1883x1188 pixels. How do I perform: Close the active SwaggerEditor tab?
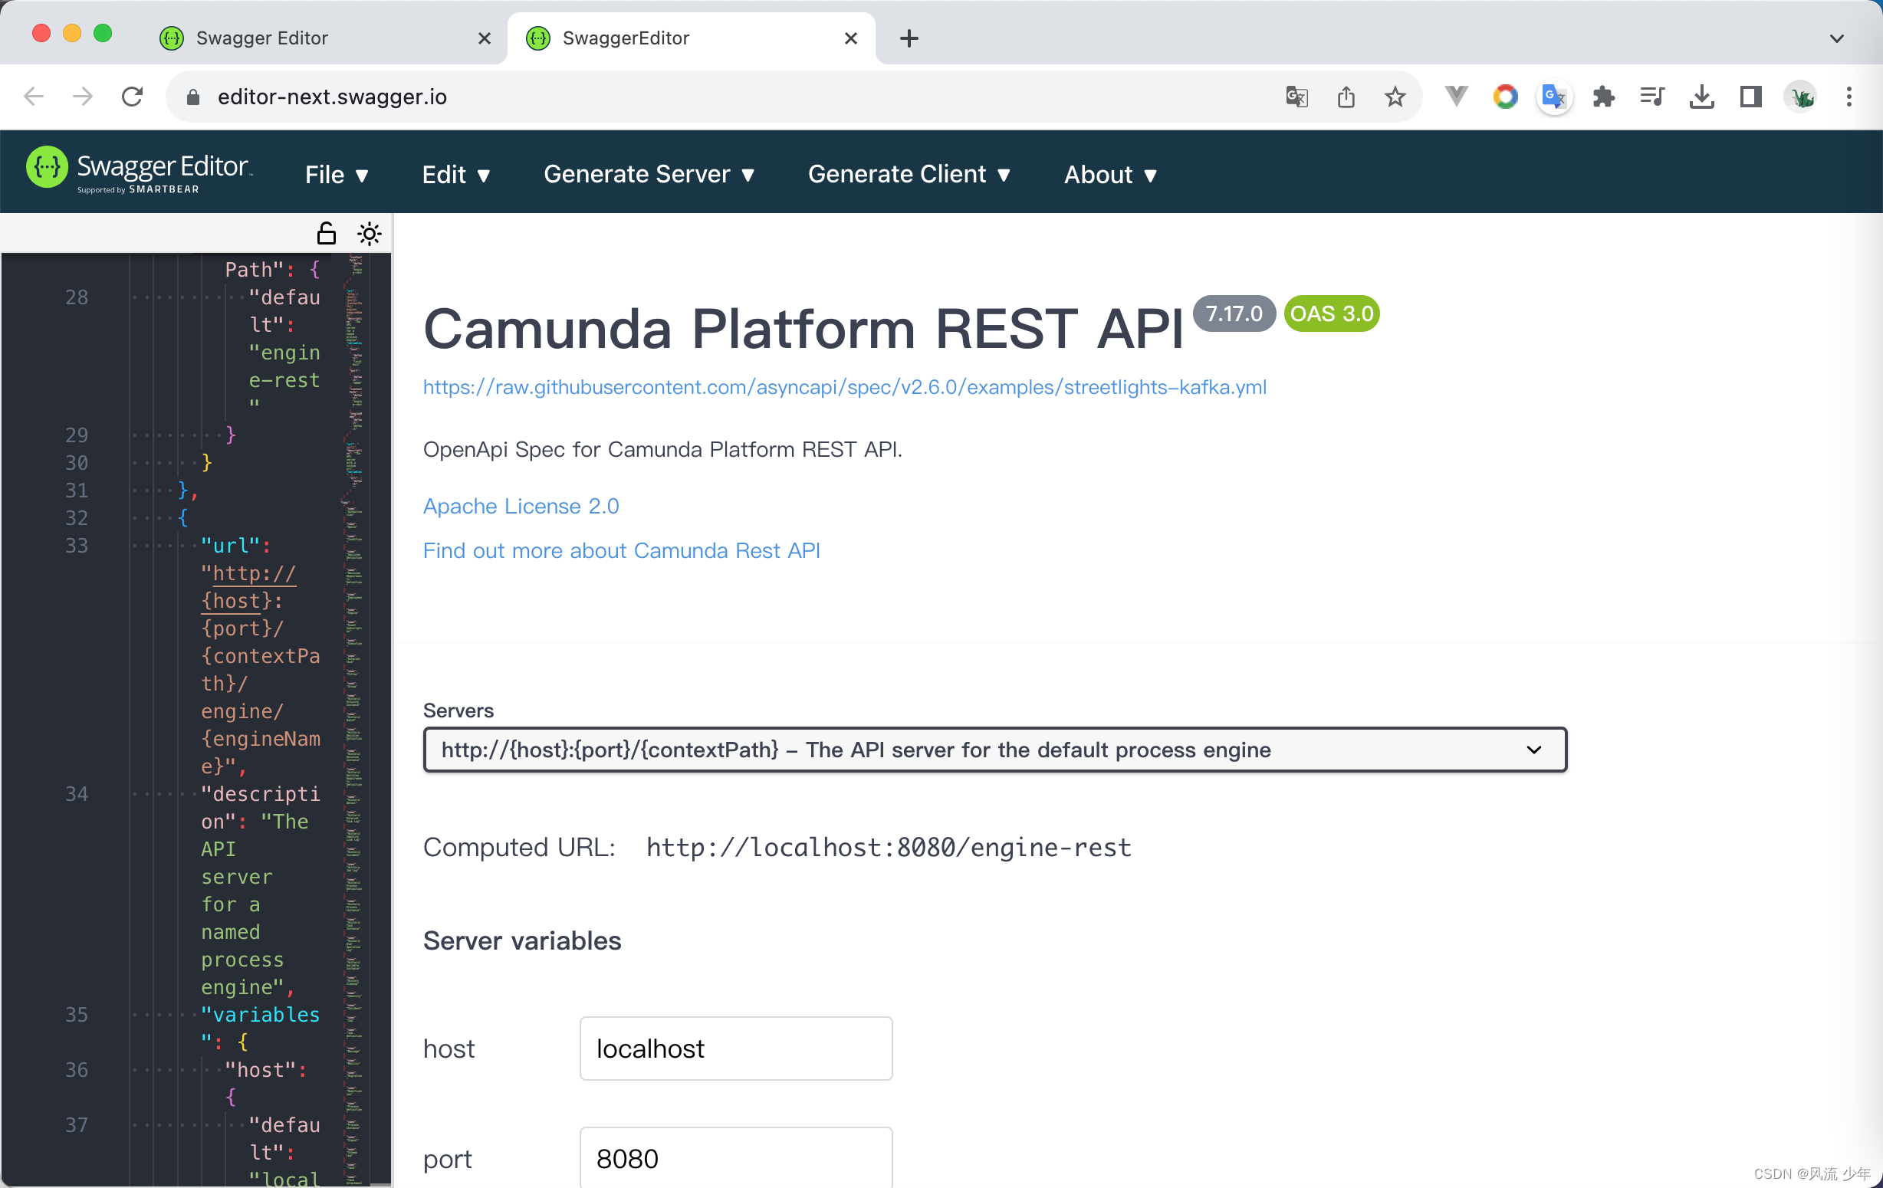(851, 38)
